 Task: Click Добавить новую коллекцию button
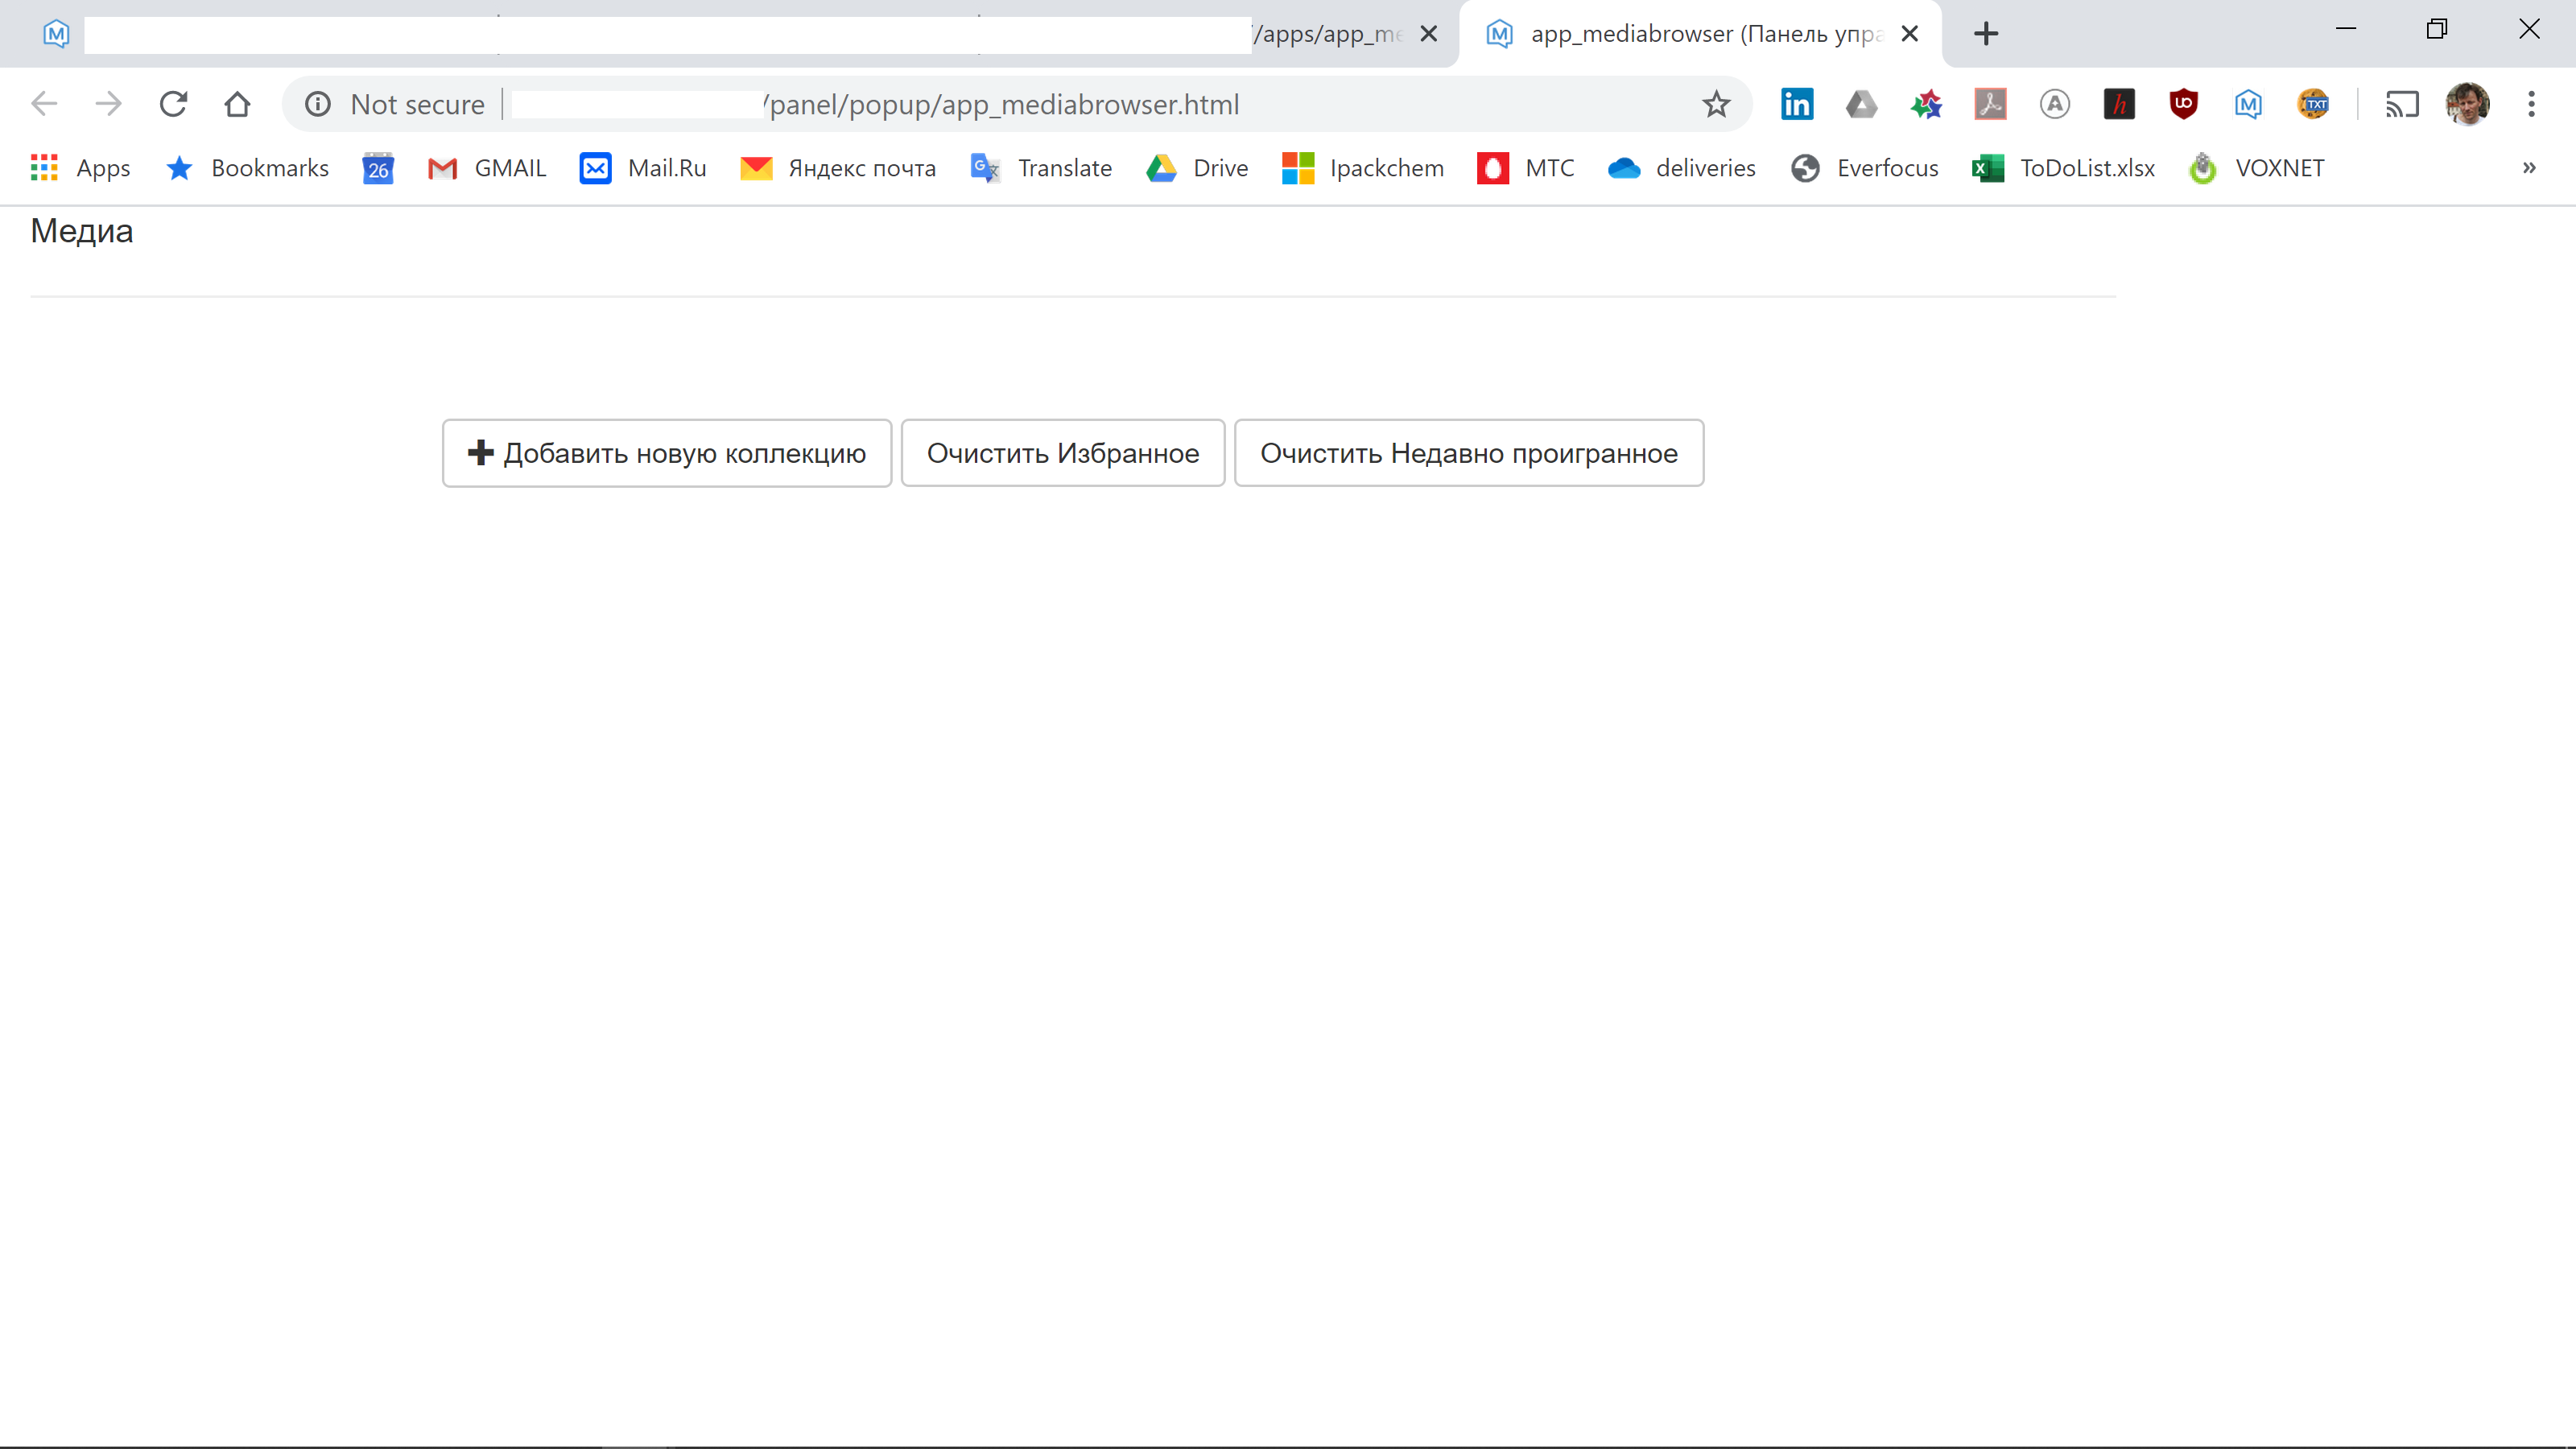click(666, 453)
